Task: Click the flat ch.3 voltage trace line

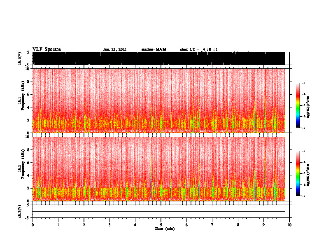Action: 159,211
